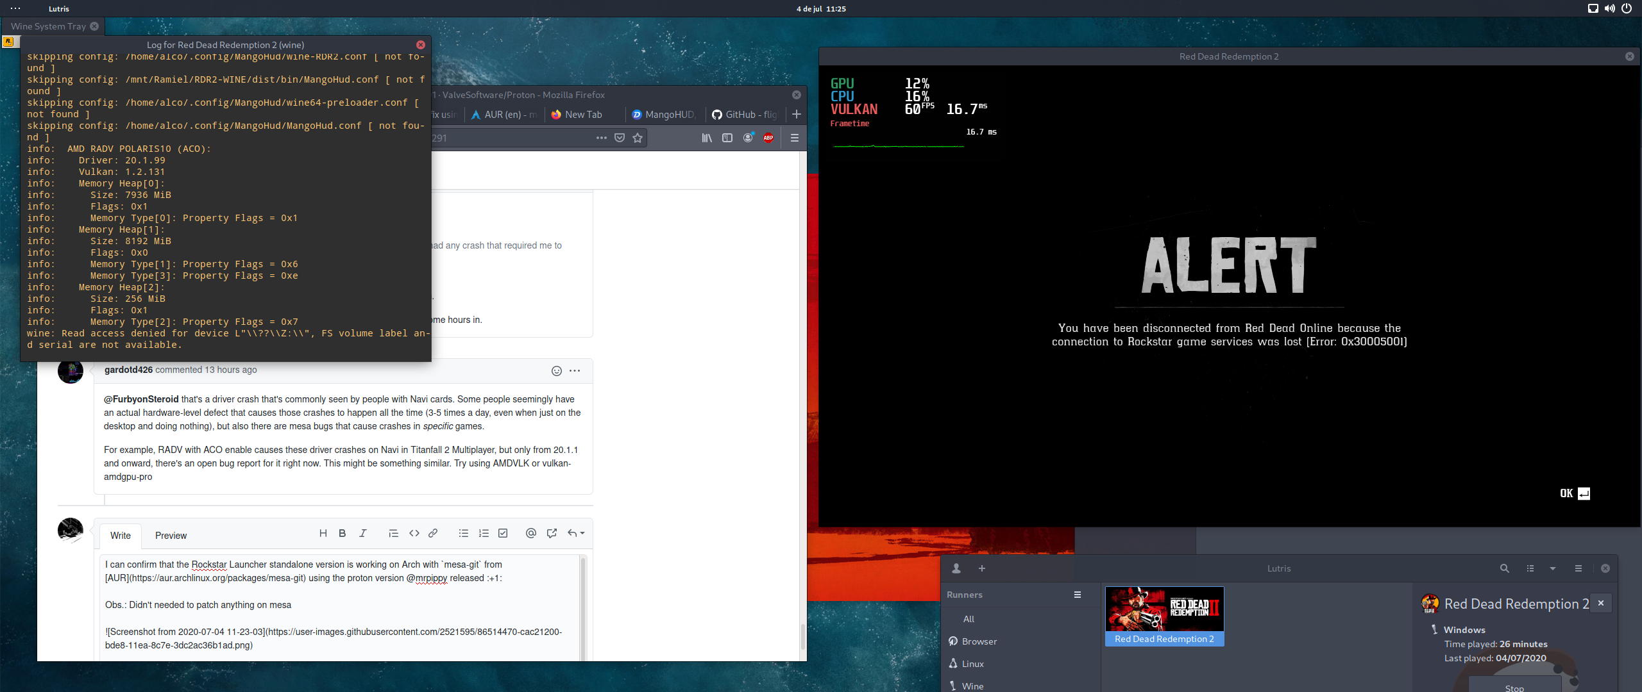1642x692 pixels.
Task: Open Firefox account icon
Action: [x=748, y=138]
